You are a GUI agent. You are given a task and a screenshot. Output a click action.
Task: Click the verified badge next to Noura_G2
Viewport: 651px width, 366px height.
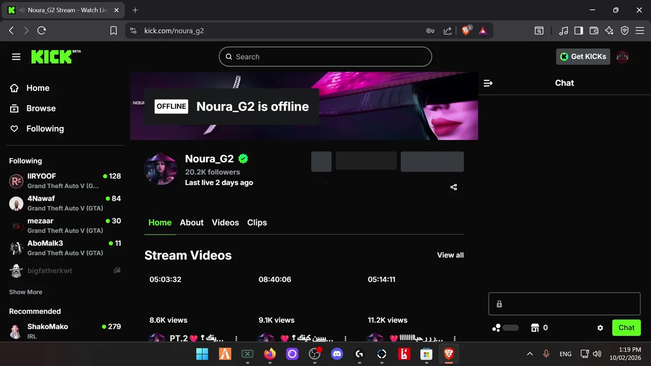(243, 159)
